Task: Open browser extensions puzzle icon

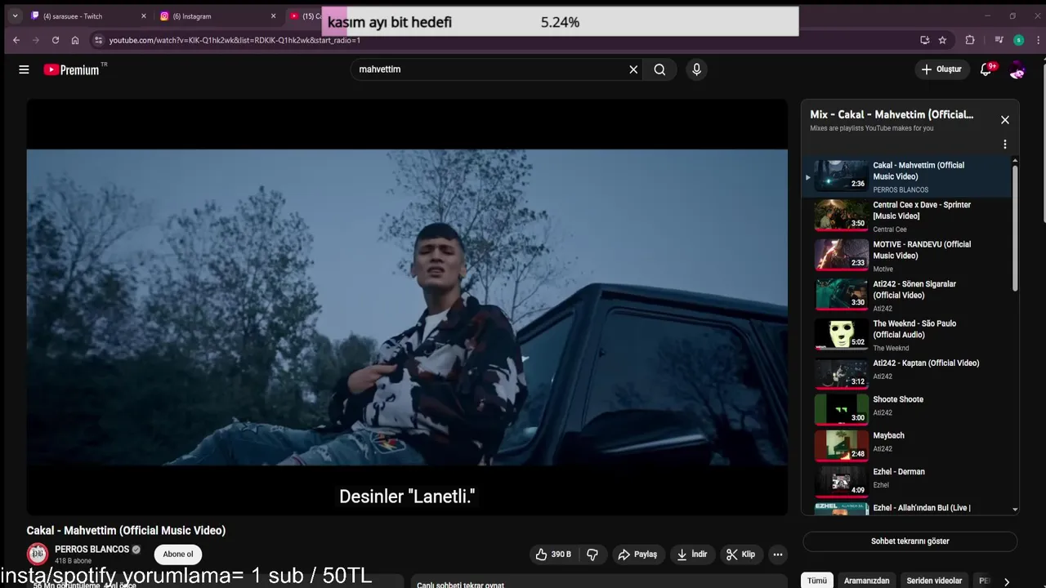Action: pos(970,40)
